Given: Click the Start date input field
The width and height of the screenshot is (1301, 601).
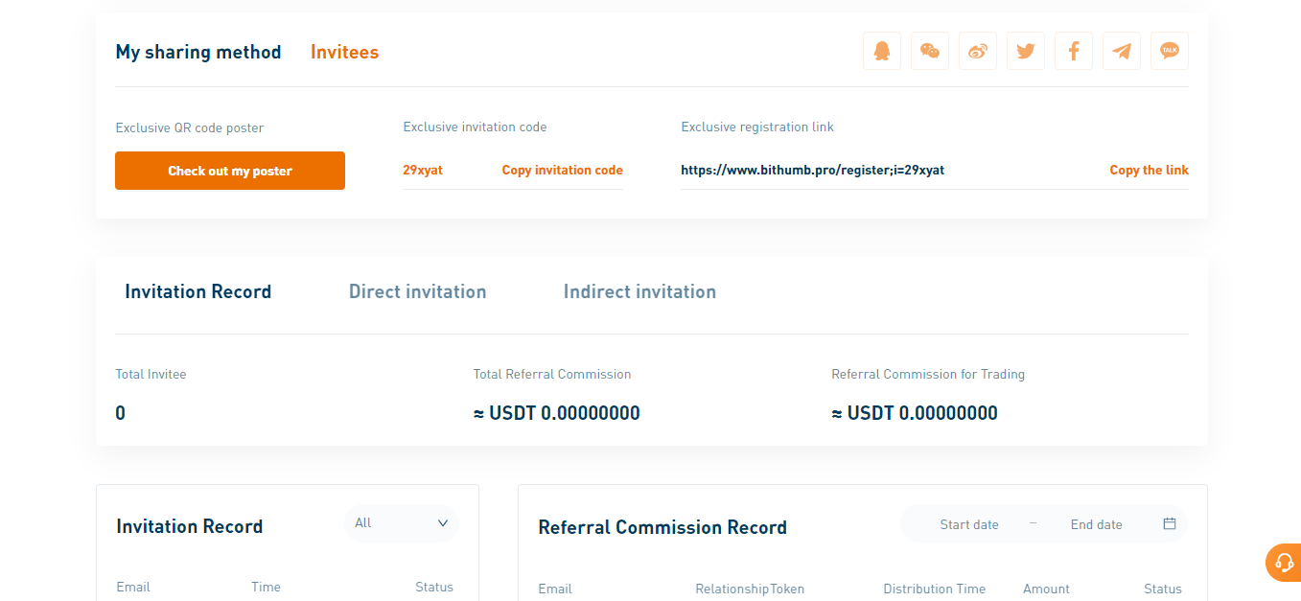Looking at the screenshot, I should tap(968, 524).
